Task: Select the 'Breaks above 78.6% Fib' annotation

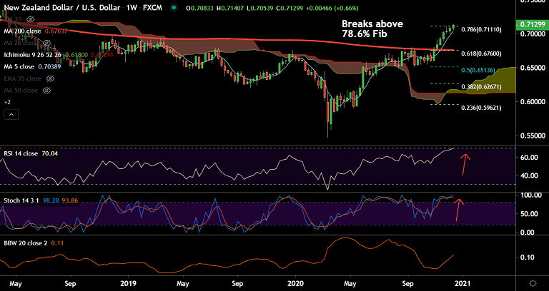Action: 372,29
